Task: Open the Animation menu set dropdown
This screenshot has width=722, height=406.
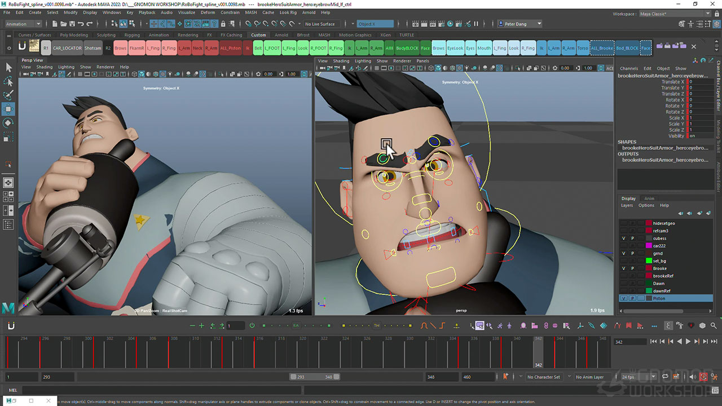Action: click(x=23, y=24)
